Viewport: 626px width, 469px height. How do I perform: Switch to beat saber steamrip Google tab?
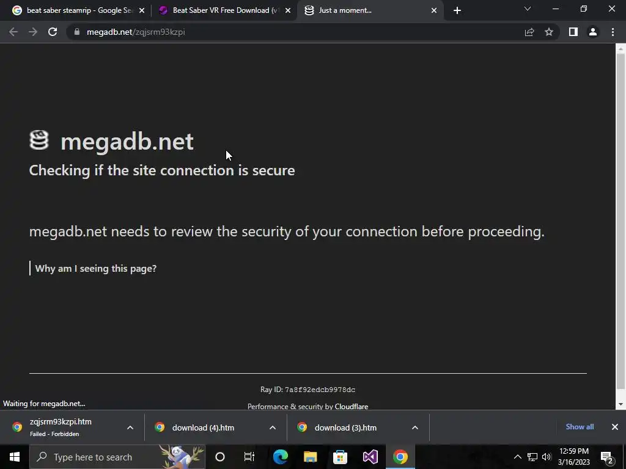tap(79, 10)
